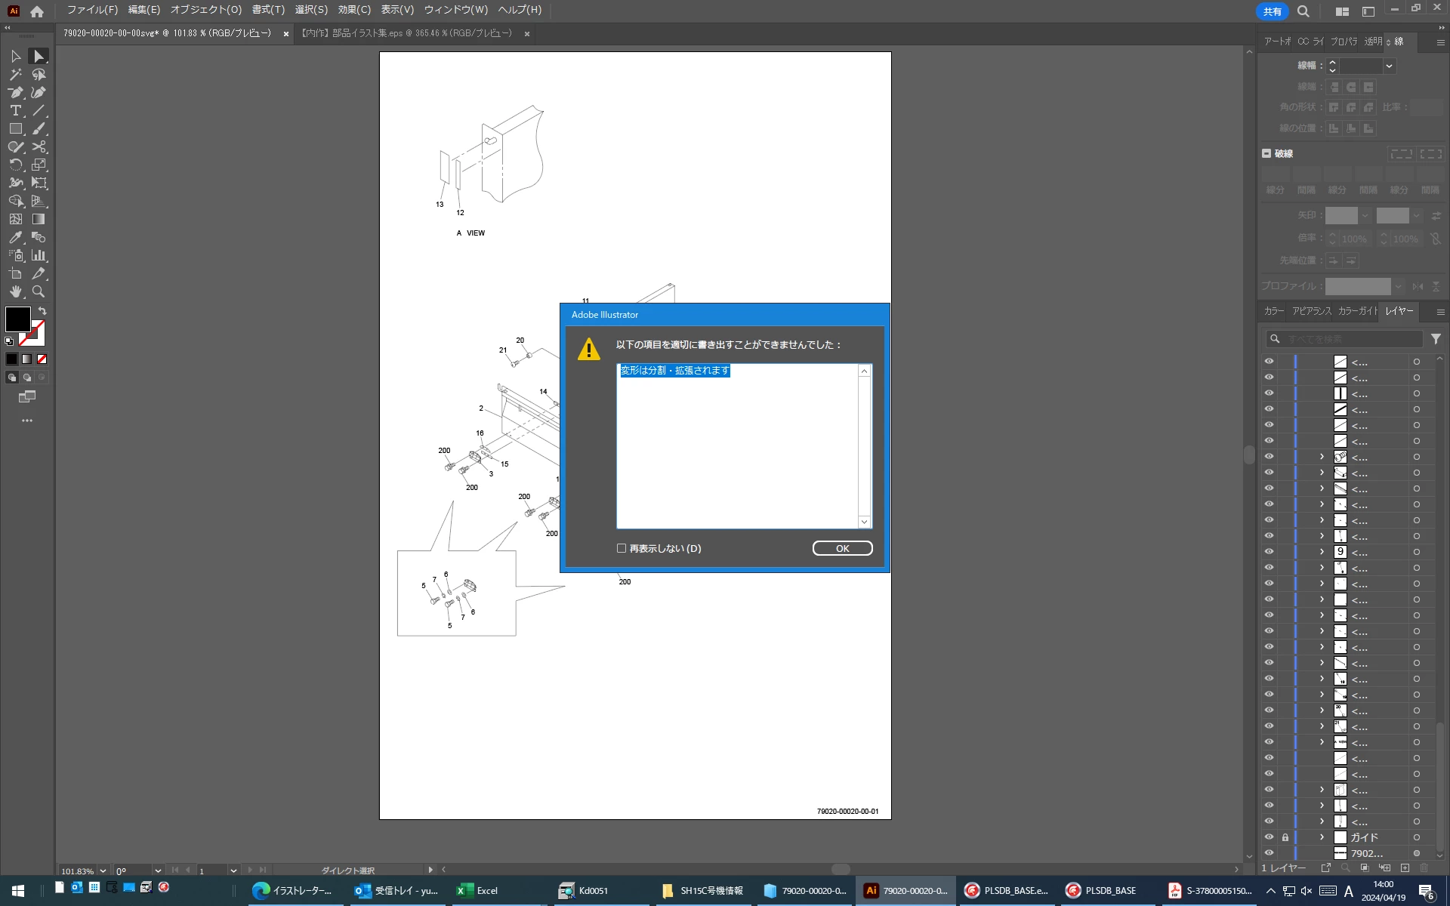Select the Rotate tool

click(x=15, y=165)
